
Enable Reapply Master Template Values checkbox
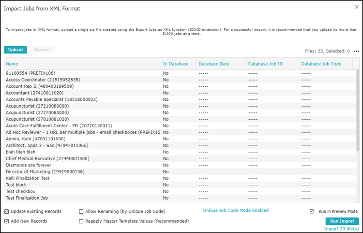tap(81, 221)
